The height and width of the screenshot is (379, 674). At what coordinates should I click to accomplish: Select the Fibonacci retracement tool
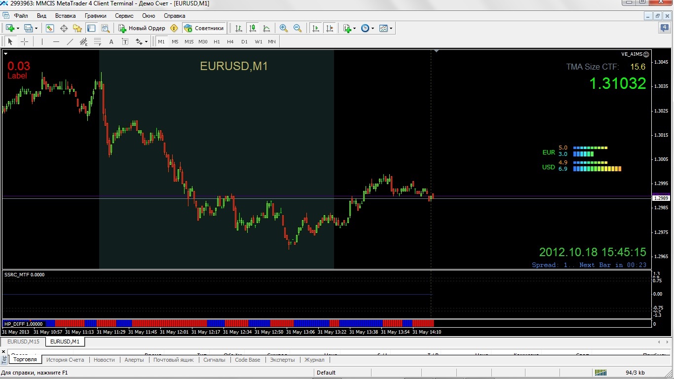[x=97, y=41]
